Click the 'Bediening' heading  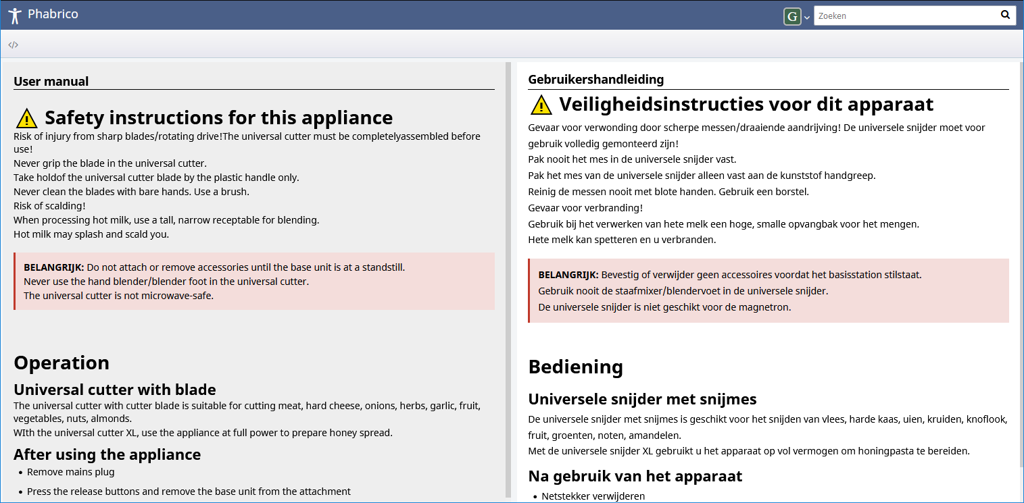point(576,367)
